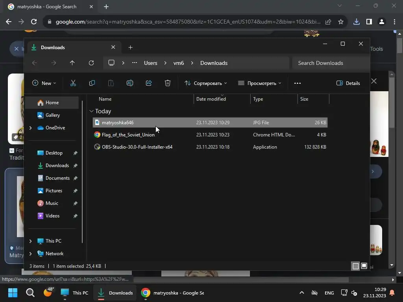The height and width of the screenshot is (302, 403).
Task: Open Chrome three-dot menu
Action: pos(394,22)
